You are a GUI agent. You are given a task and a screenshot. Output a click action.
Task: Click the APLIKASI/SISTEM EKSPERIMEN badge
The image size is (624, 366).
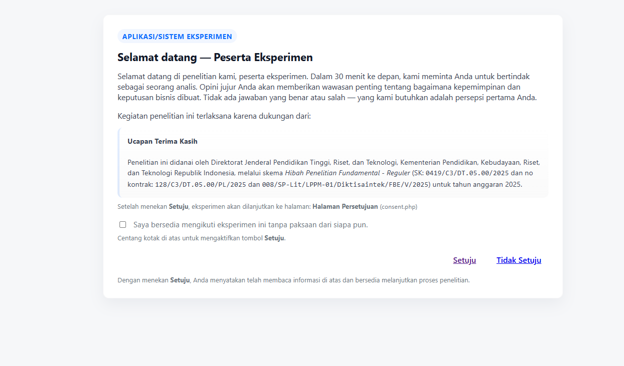177,37
